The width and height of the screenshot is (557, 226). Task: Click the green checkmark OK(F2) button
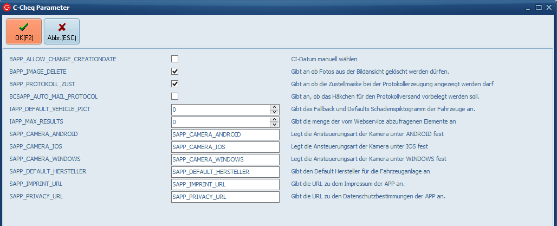[24, 31]
